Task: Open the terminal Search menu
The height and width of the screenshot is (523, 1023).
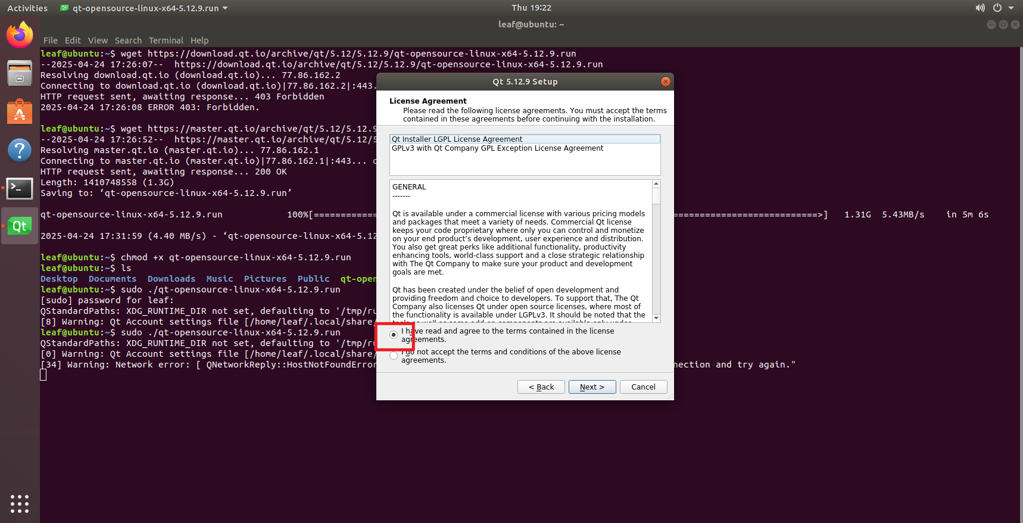Action: (x=128, y=41)
